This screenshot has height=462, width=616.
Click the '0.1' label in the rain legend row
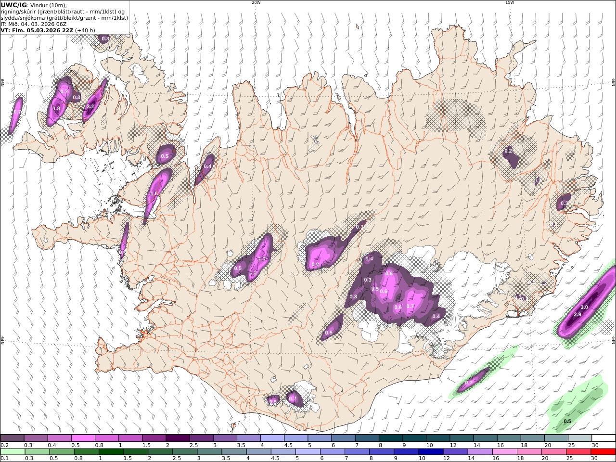coord(4,458)
